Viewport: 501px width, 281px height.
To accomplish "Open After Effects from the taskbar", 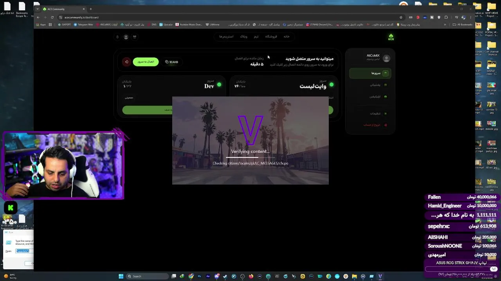I will tap(208, 276).
